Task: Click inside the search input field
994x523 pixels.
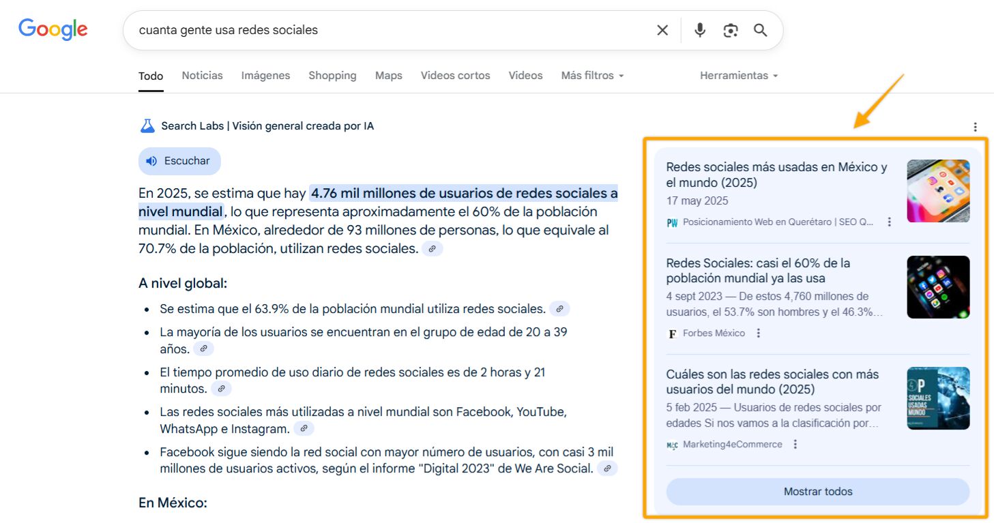Action: point(341,29)
